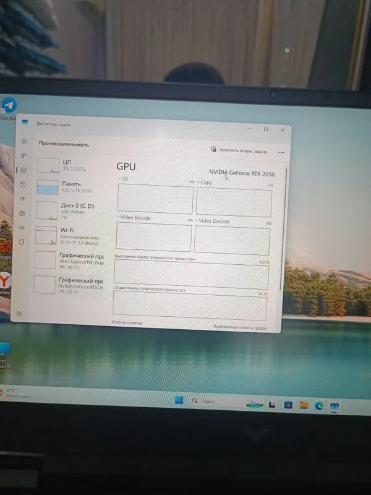
Task: Select the AMD Radeon graphics processor item
Action: pos(69,260)
